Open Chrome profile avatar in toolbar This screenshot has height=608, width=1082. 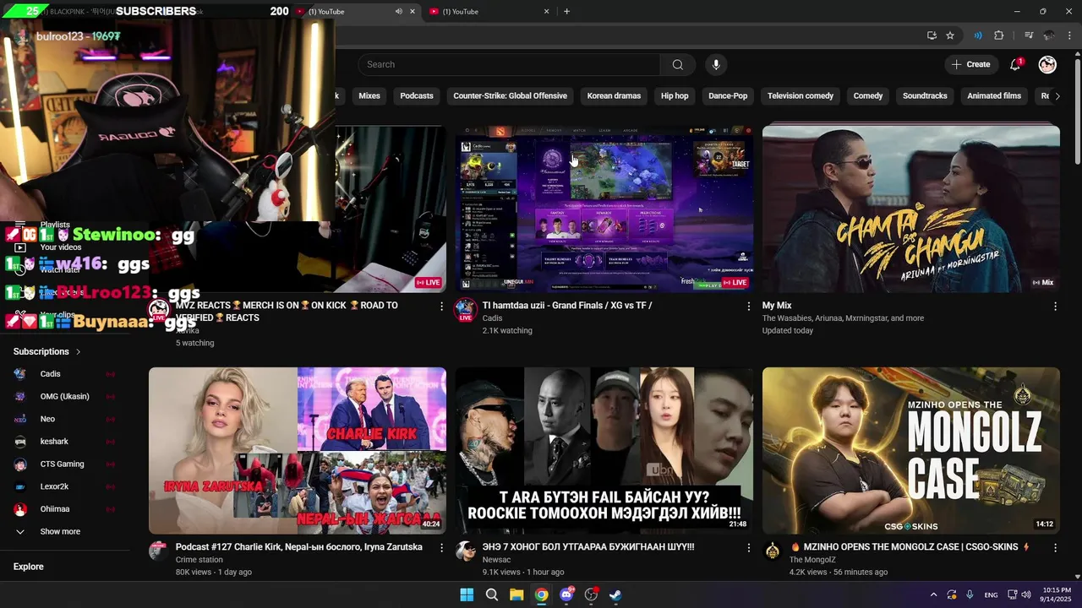click(1049, 35)
